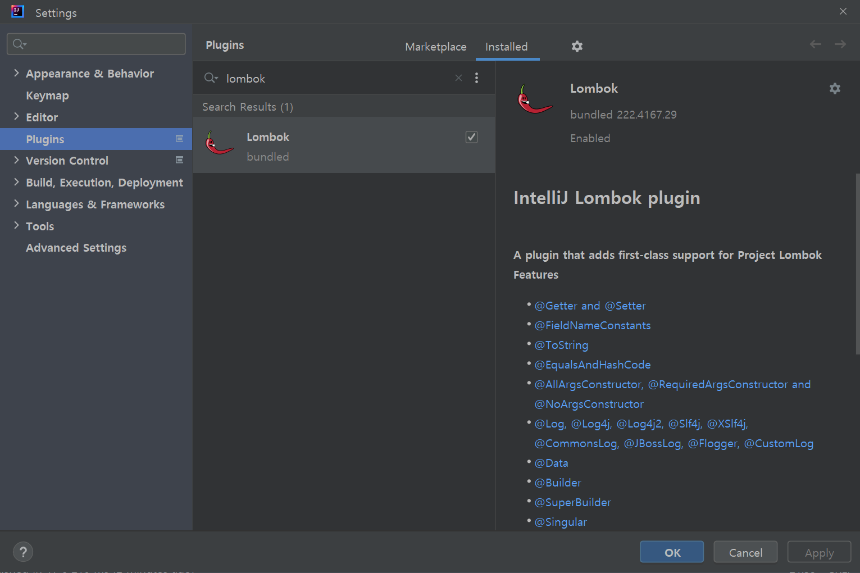The image size is (860, 573).
Task: Open the help question mark button
Action: 23,552
